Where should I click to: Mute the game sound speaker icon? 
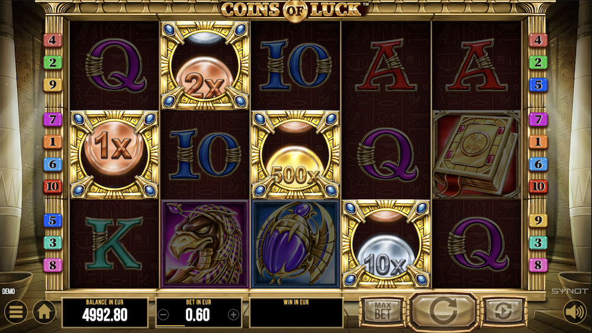click(575, 312)
